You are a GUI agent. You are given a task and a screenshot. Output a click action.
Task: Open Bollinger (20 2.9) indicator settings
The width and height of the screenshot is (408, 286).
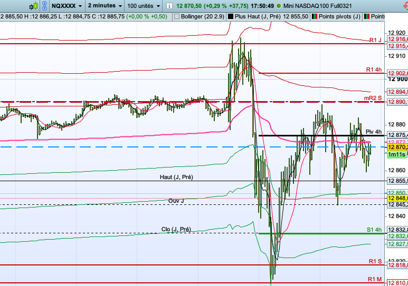click(x=203, y=17)
